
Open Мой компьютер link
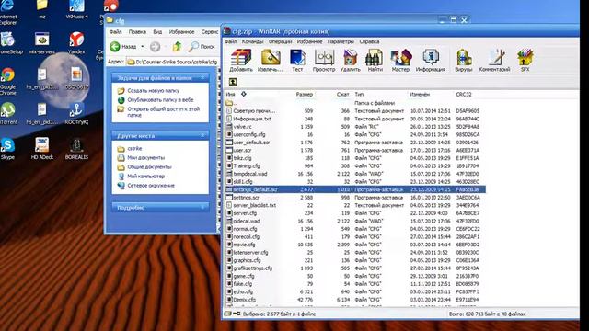click(145, 176)
